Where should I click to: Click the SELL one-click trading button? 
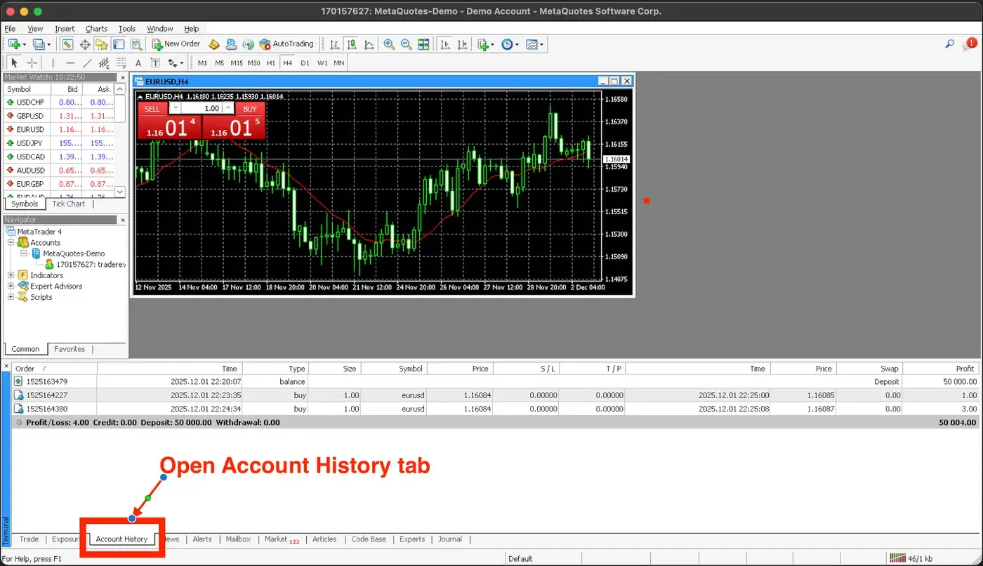pyautogui.click(x=152, y=109)
